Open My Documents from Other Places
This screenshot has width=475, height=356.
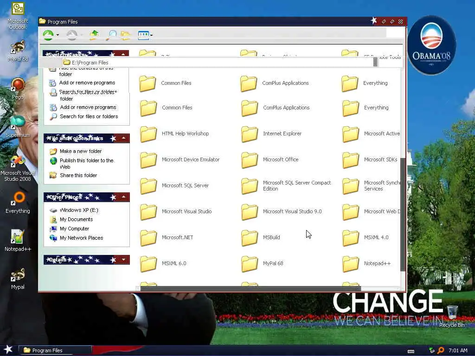click(76, 219)
